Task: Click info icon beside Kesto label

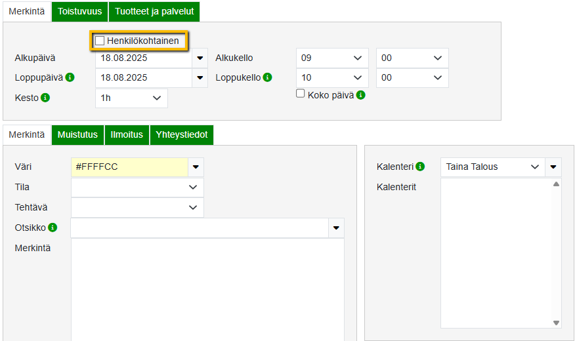Action: coord(45,98)
